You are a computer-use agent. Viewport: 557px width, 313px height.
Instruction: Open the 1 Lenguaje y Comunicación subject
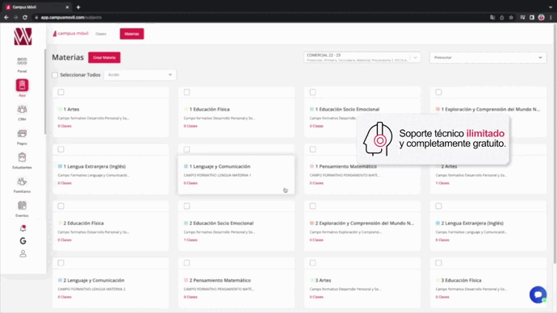pos(220,166)
